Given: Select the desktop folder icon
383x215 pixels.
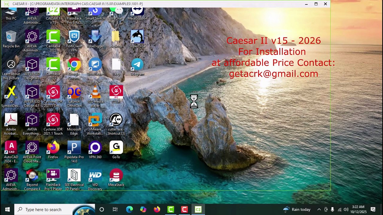Looking at the screenshot, I should (116, 39).
